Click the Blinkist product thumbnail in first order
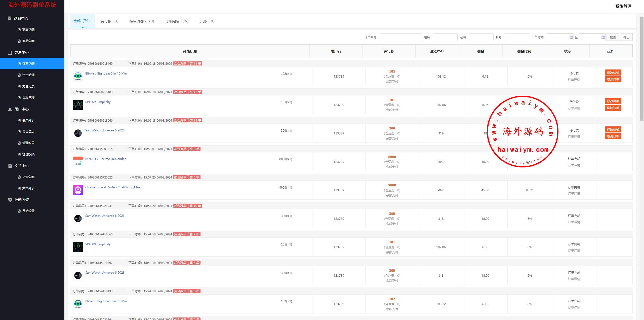 (78, 76)
